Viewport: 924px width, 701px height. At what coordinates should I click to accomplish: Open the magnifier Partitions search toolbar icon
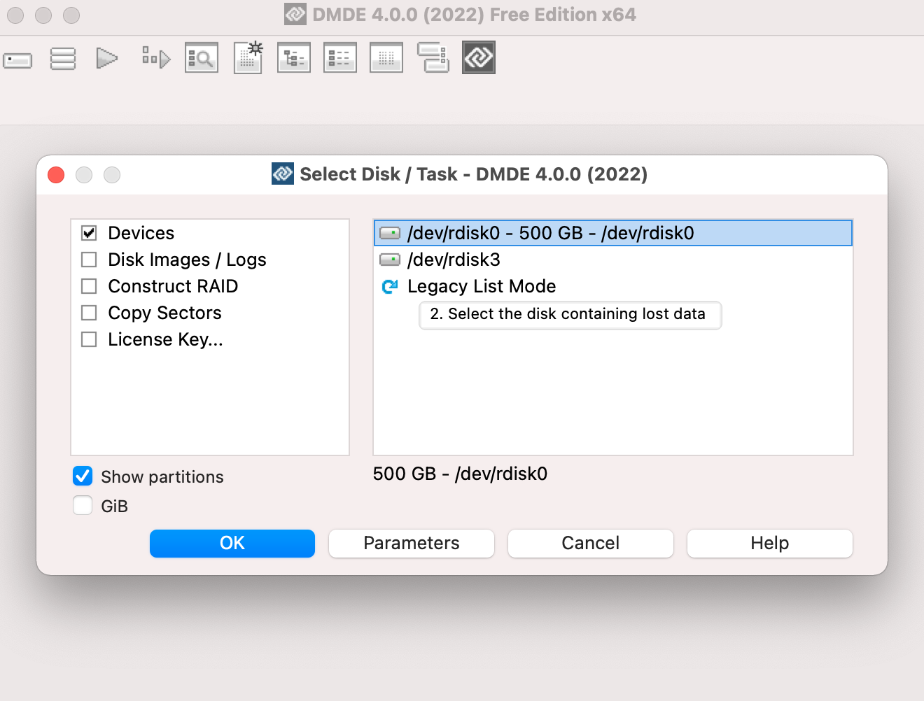[202, 57]
